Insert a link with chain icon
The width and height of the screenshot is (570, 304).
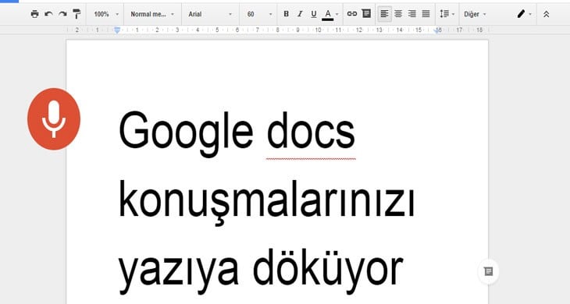tap(352, 14)
